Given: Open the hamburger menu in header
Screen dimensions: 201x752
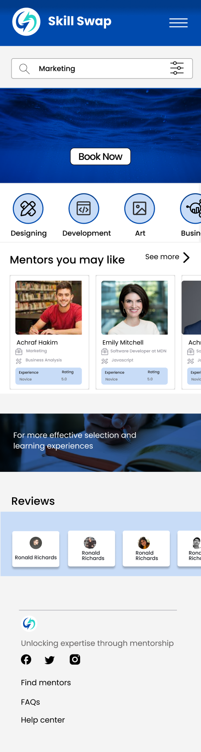Looking at the screenshot, I should pos(178,23).
